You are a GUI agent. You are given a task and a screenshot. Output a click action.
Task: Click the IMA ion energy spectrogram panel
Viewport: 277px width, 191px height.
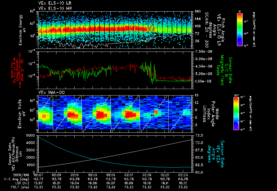pos(115,114)
